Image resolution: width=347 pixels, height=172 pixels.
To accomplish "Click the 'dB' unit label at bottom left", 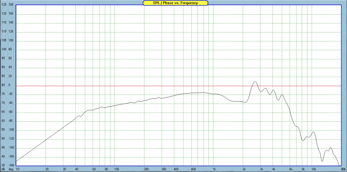I will pos(3,169).
